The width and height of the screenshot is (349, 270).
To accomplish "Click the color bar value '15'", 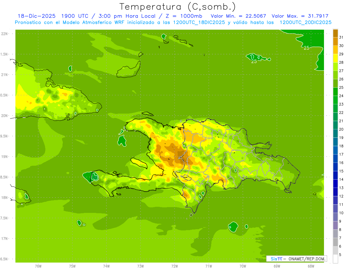I will [341, 171].
